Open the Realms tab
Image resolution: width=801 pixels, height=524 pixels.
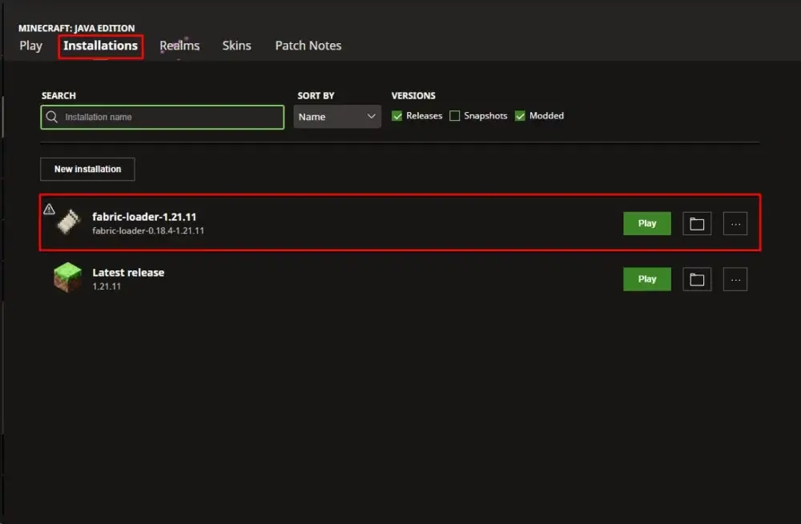click(179, 46)
